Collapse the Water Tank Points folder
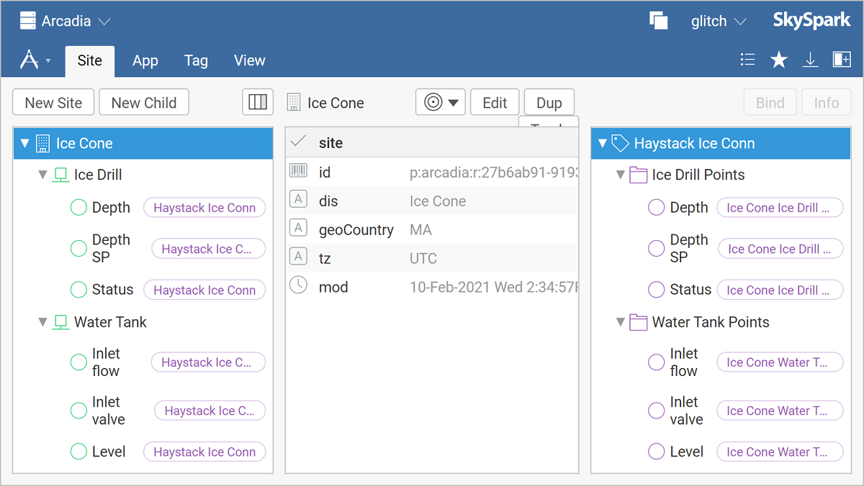The height and width of the screenshot is (486, 864). pyautogui.click(x=621, y=323)
